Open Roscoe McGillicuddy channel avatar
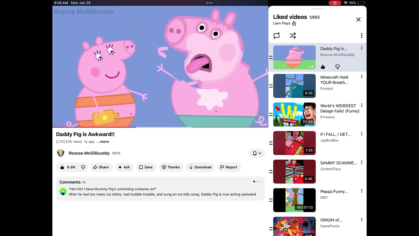This screenshot has height=236, width=419. 61,153
